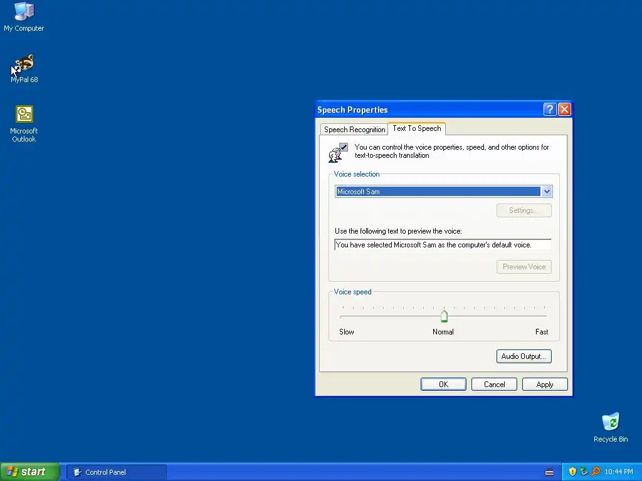This screenshot has height=481, width=642.
Task: Click the Apply button
Action: (x=545, y=385)
